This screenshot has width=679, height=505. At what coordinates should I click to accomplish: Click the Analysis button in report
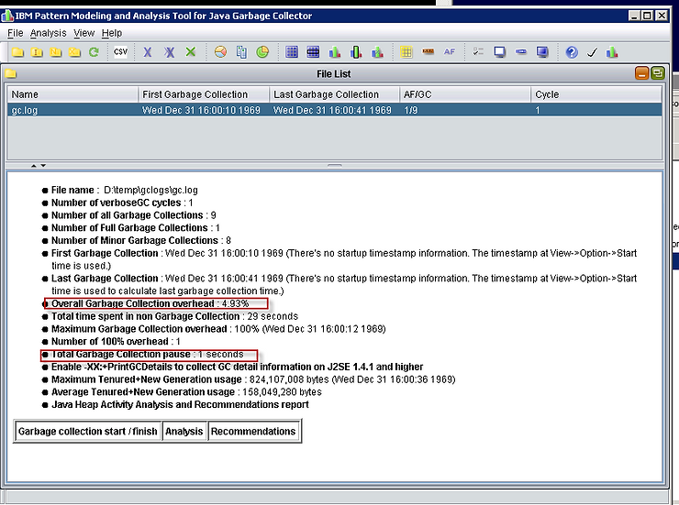184,431
